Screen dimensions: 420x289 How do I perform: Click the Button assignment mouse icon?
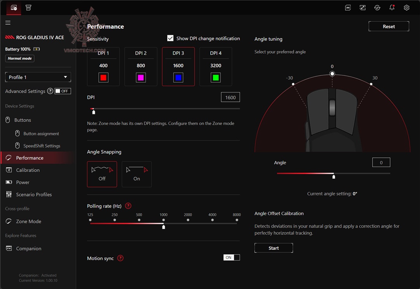[17, 133]
